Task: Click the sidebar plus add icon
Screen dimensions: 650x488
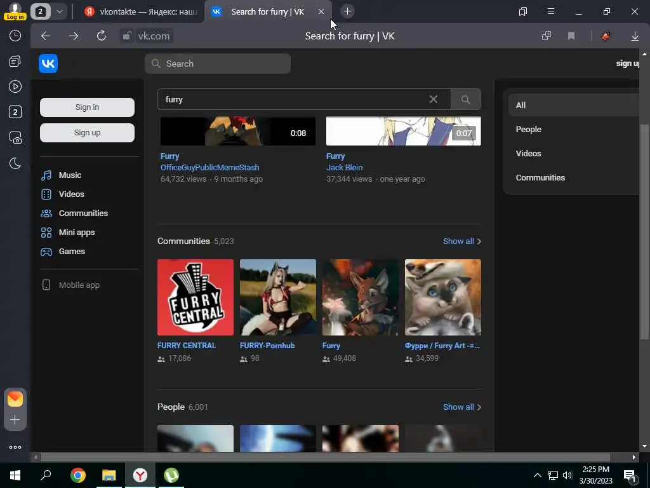Action: pyautogui.click(x=15, y=420)
